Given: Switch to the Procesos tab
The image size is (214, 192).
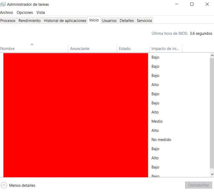Looking at the screenshot, I should (8, 20).
